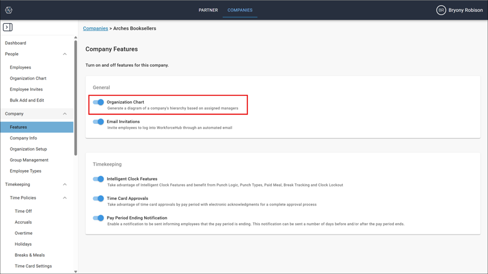Screen dimensions: 488x274
Task: Toggle the Time Card Approvals switch
Action: [98, 198]
